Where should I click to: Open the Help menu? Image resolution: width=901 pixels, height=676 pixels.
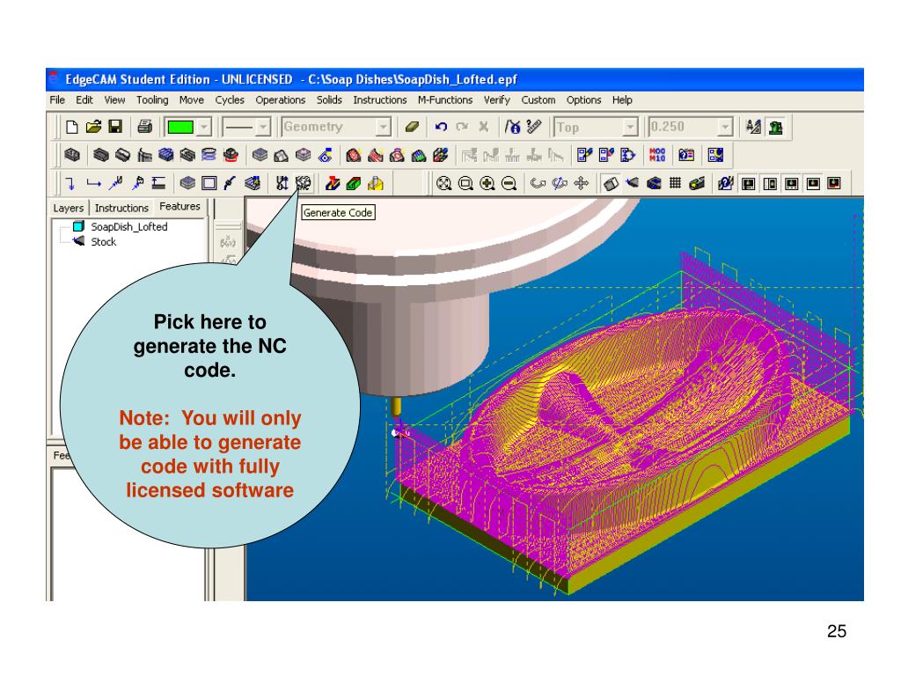622,100
